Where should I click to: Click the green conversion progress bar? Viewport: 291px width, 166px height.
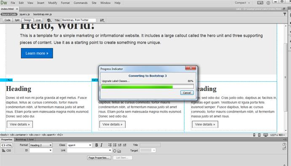(x=137, y=86)
